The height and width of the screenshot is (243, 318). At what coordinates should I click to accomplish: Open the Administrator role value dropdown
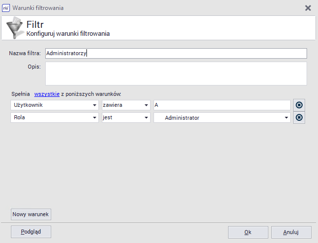coord(222,118)
